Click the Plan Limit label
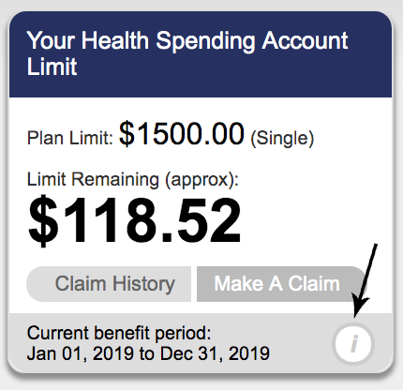 [x=70, y=138]
